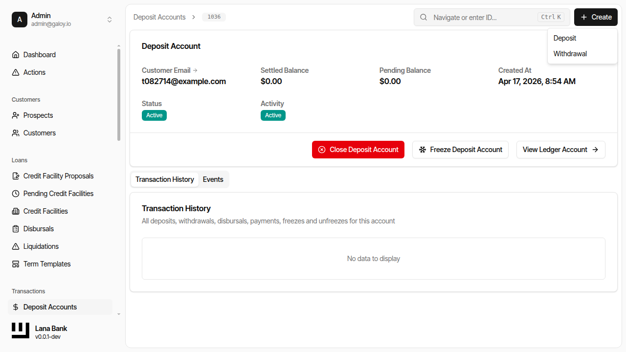Click the Freeze Deposit Account button

coord(460,150)
